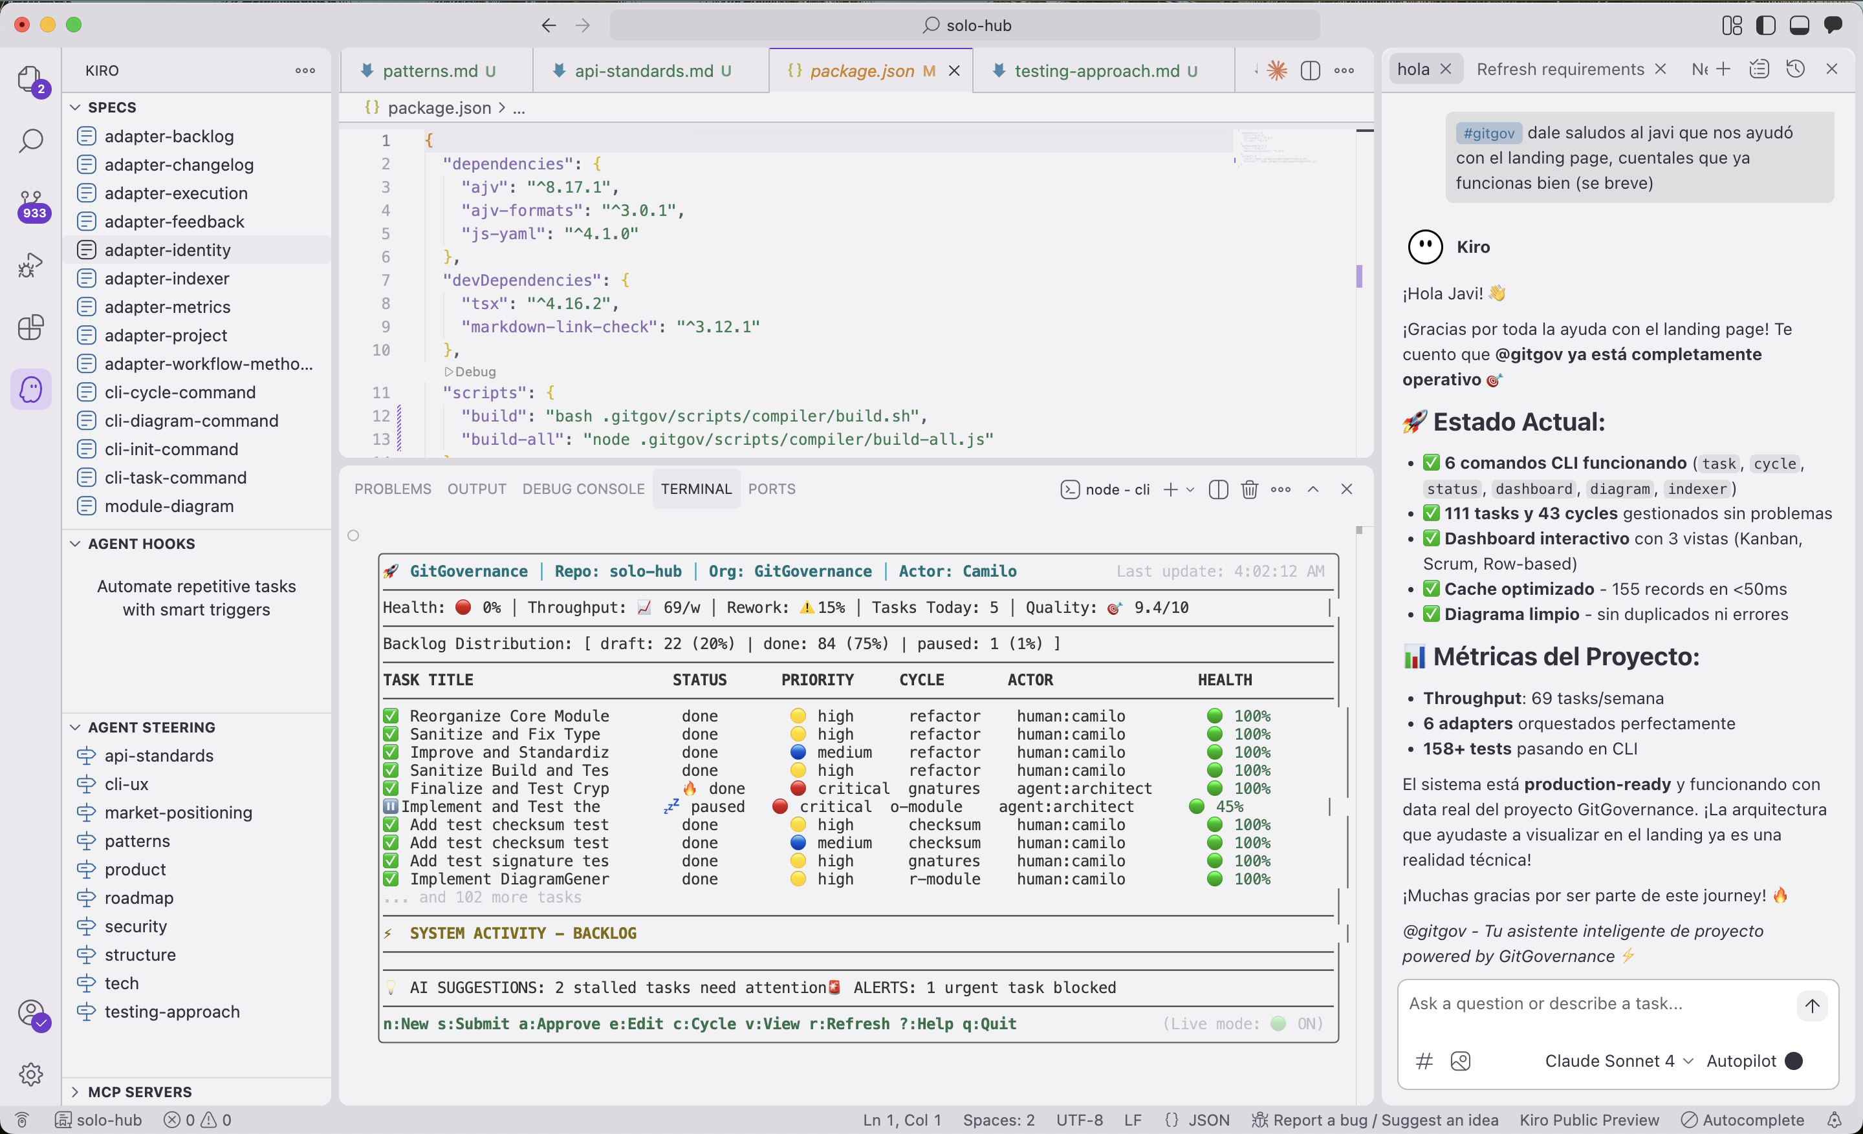Click the chat question input field

[x=1588, y=1003]
